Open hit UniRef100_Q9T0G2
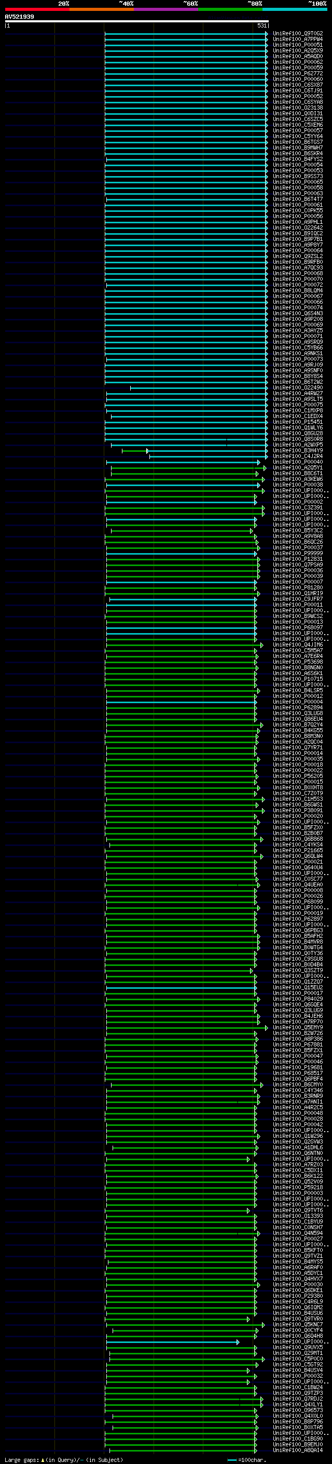The image size is (332, 1464). 298,34
